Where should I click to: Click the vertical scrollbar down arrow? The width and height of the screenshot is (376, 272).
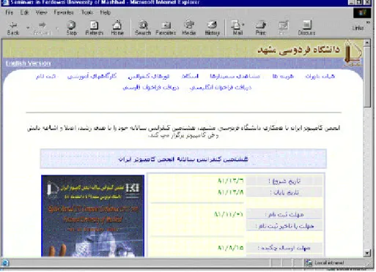(367, 253)
